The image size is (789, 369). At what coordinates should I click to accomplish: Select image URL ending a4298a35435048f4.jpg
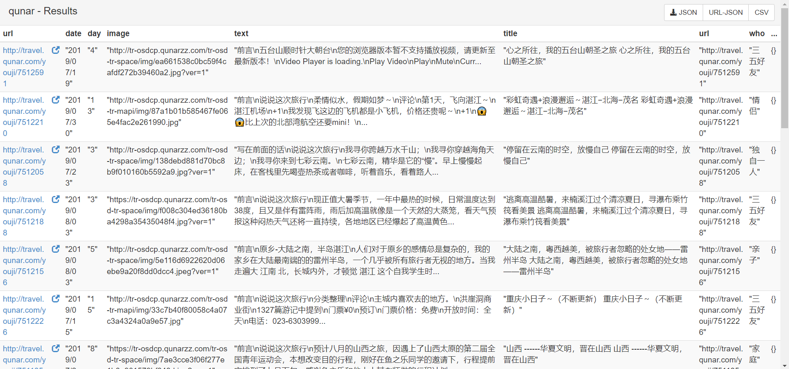point(167,210)
